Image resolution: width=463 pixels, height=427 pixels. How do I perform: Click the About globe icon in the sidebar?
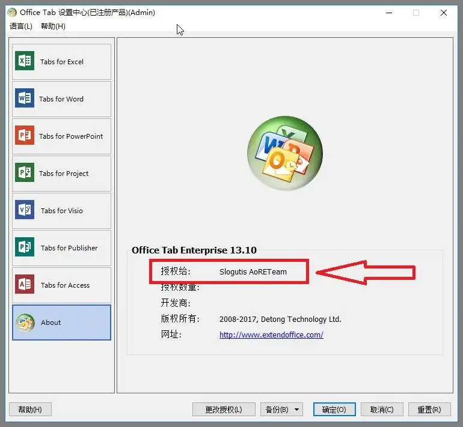(25, 322)
